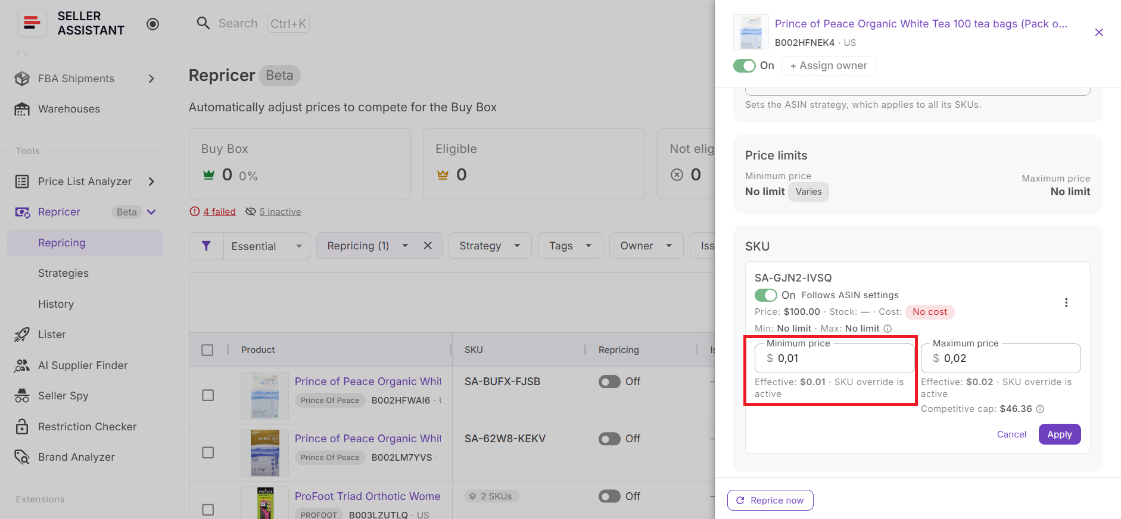This screenshot has width=1121, height=519.
Task: Click the inactive crossed-eye icon
Action: pyautogui.click(x=251, y=211)
